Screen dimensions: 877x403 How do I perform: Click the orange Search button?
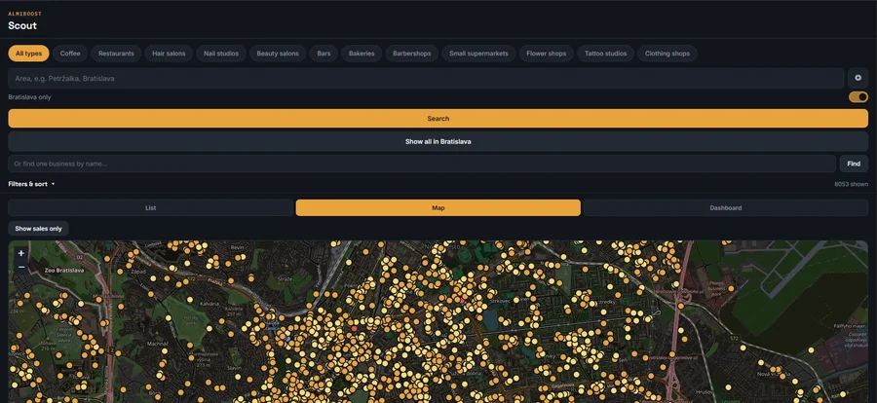(438, 119)
